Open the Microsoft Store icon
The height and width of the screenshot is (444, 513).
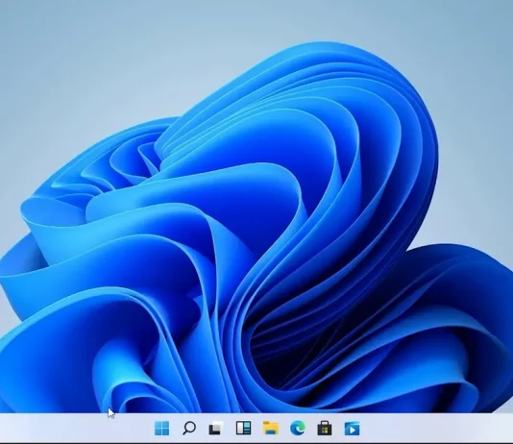(x=325, y=428)
